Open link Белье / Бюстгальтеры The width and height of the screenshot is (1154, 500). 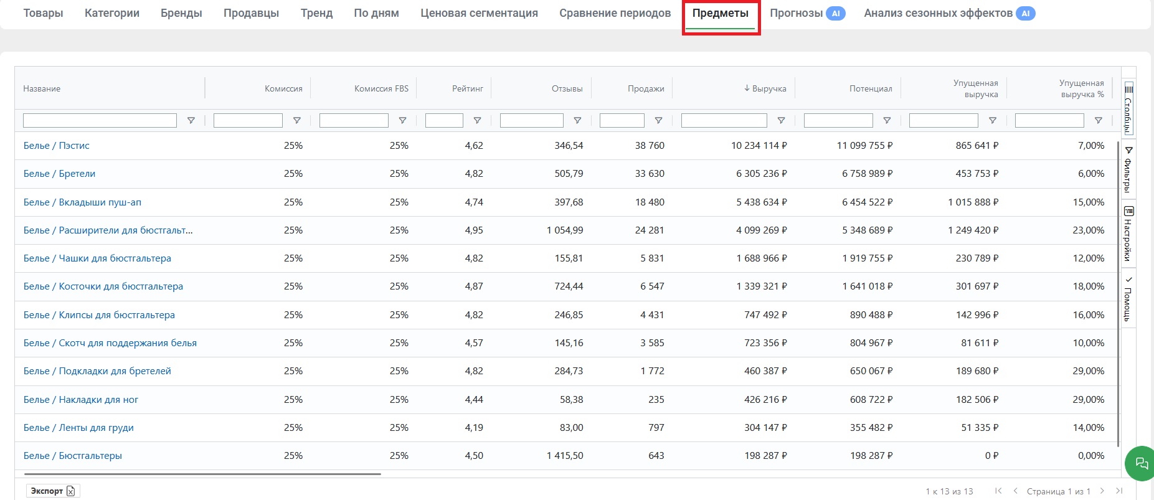click(73, 456)
